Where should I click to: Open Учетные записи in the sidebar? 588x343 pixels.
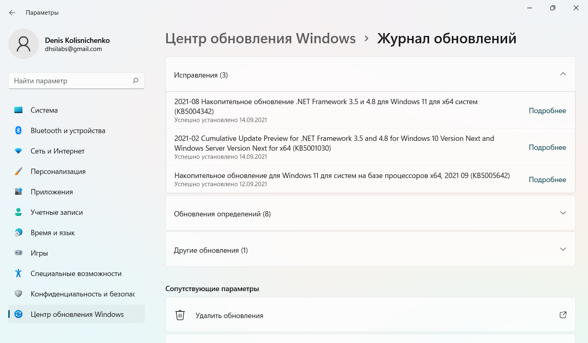pyautogui.click(x=57, y=212)
